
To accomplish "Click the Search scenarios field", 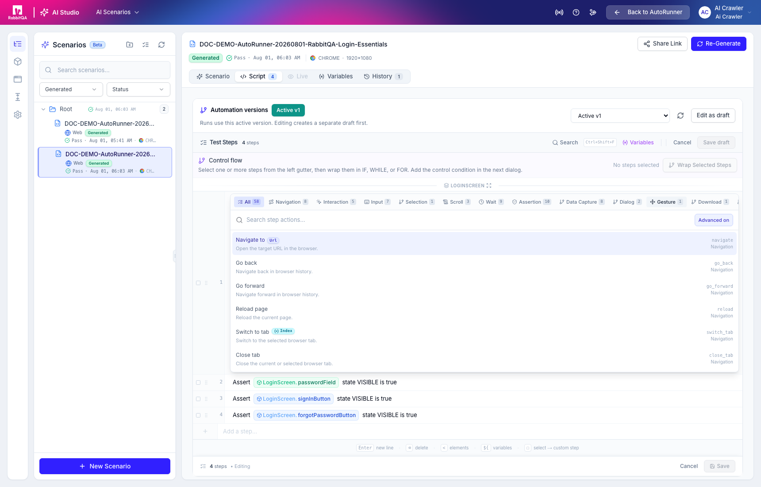I will click(105, 70).
